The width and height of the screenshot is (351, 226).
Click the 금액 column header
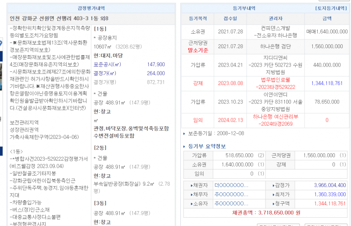pyautogui.click(x=327, y=19)
